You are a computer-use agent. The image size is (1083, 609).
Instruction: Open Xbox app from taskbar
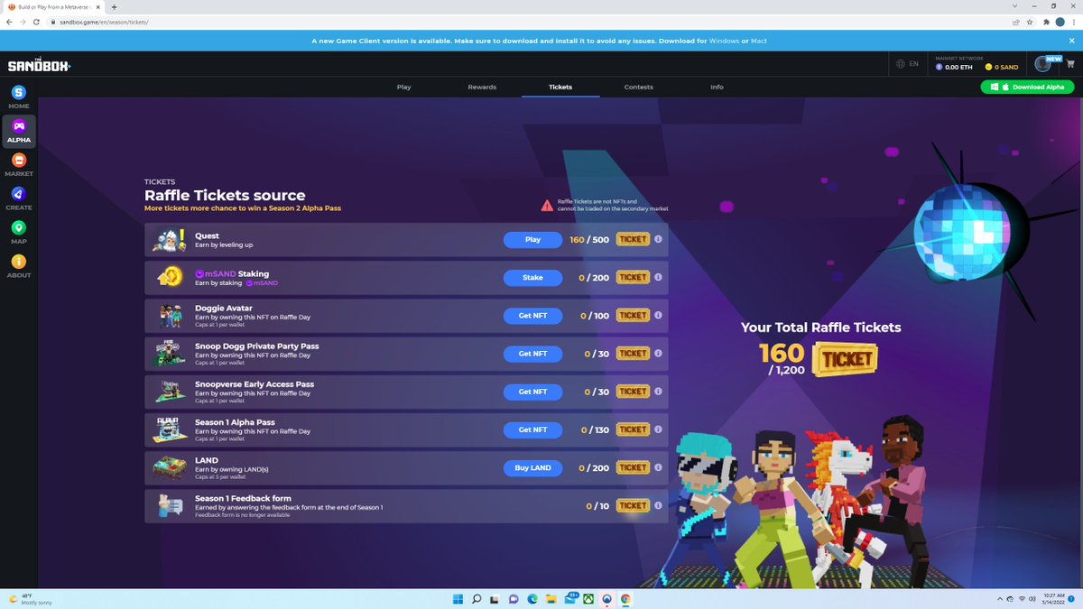(x=588, y=598)
